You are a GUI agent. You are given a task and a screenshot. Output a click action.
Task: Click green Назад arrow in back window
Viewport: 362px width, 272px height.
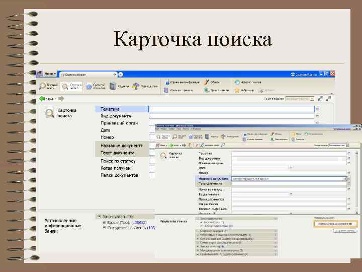click(42, 99)
